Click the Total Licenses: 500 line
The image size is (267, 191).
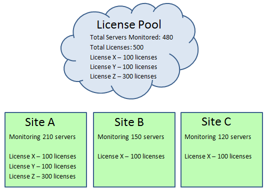[x=116, y=47]
